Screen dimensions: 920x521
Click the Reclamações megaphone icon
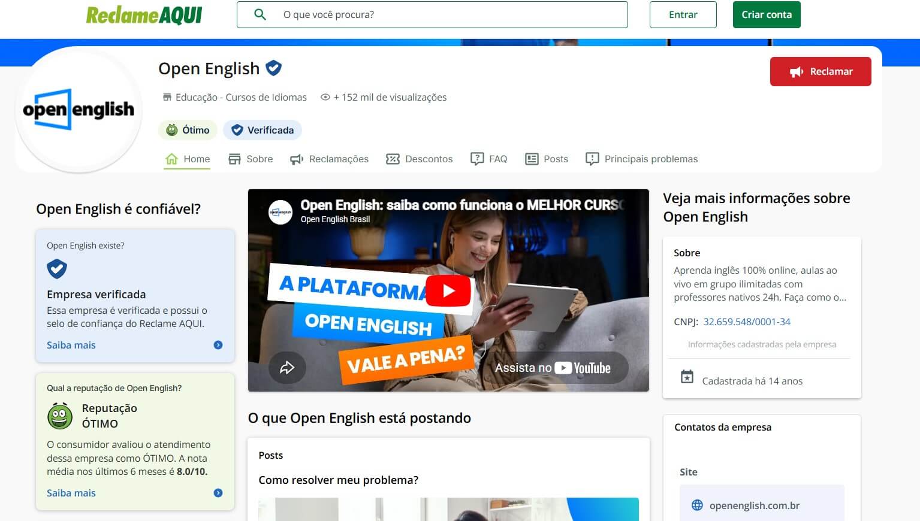tap(297, 159)
